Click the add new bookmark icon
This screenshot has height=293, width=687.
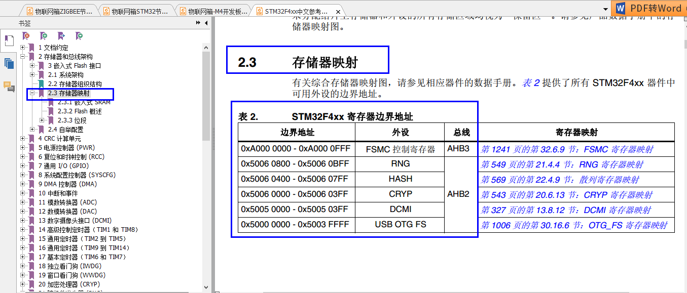click(44, 35)
